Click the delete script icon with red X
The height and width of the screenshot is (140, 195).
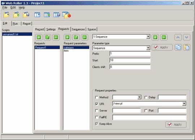tap(66, 15)
